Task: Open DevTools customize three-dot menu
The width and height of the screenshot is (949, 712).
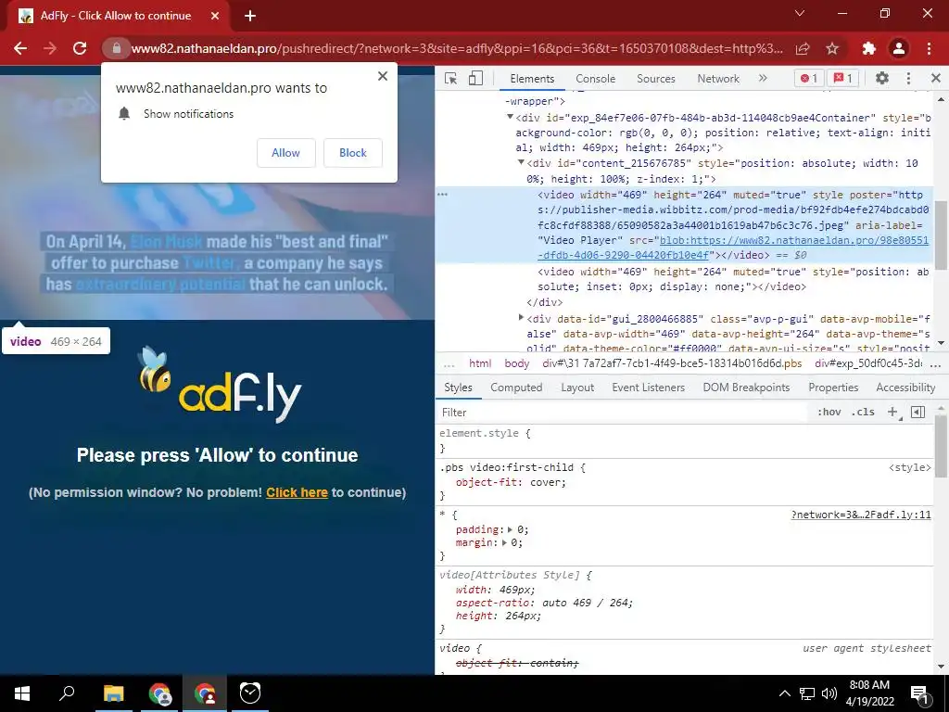Action: pos(908,78)
